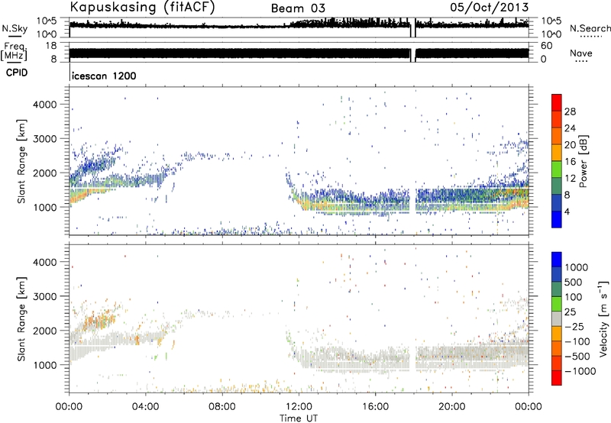Click the 'N.Search' legend label

(590, 28)
